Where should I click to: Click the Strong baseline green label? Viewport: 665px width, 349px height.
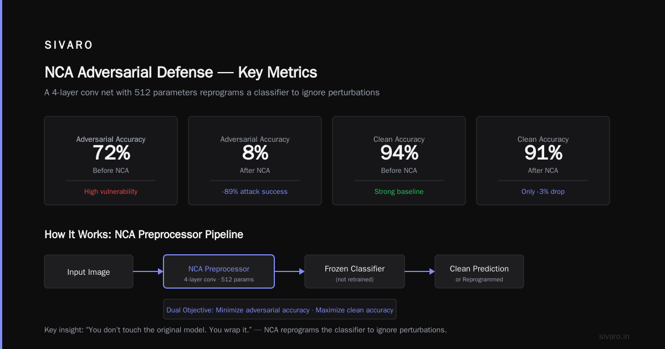click(399, 192)
